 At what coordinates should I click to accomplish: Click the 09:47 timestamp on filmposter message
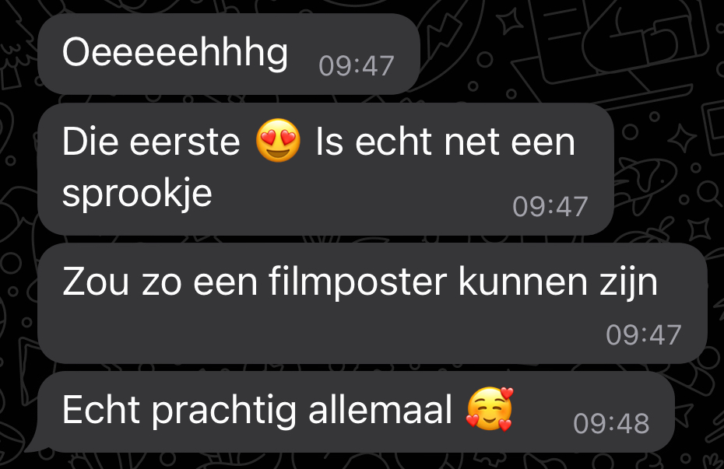[644, 334]
